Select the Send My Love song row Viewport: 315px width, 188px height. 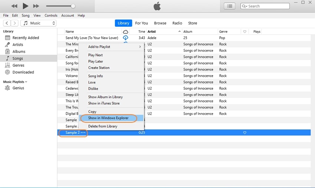(x=184, y=38)
